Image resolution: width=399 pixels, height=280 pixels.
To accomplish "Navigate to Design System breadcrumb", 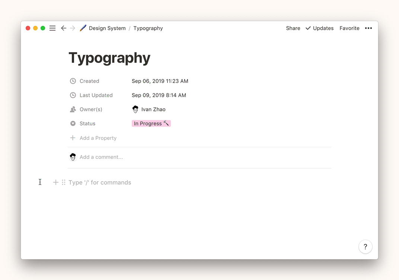I will [x=107, y=28].
